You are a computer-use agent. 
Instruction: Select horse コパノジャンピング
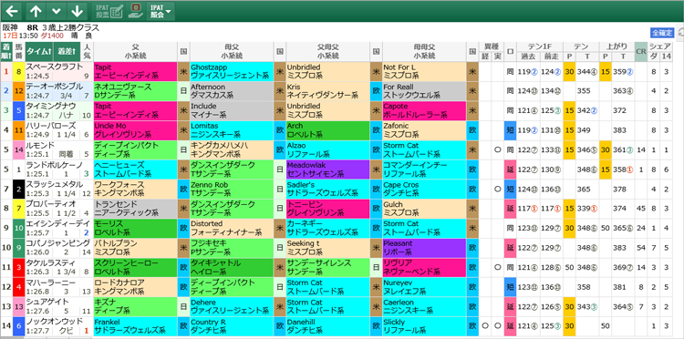[x=57, y=243]
